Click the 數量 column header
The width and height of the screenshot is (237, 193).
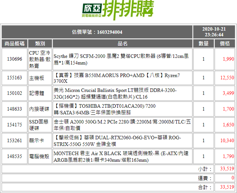pyautogui.click(x=203, y=43)
